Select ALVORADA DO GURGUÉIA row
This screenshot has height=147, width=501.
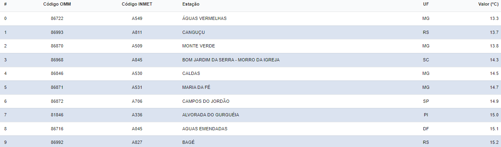(250, 115)
